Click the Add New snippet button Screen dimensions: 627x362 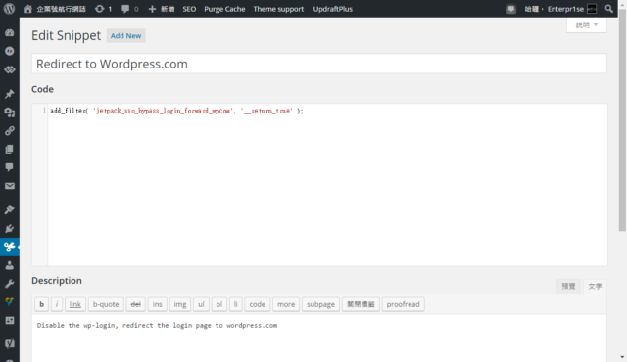point(125,35)
